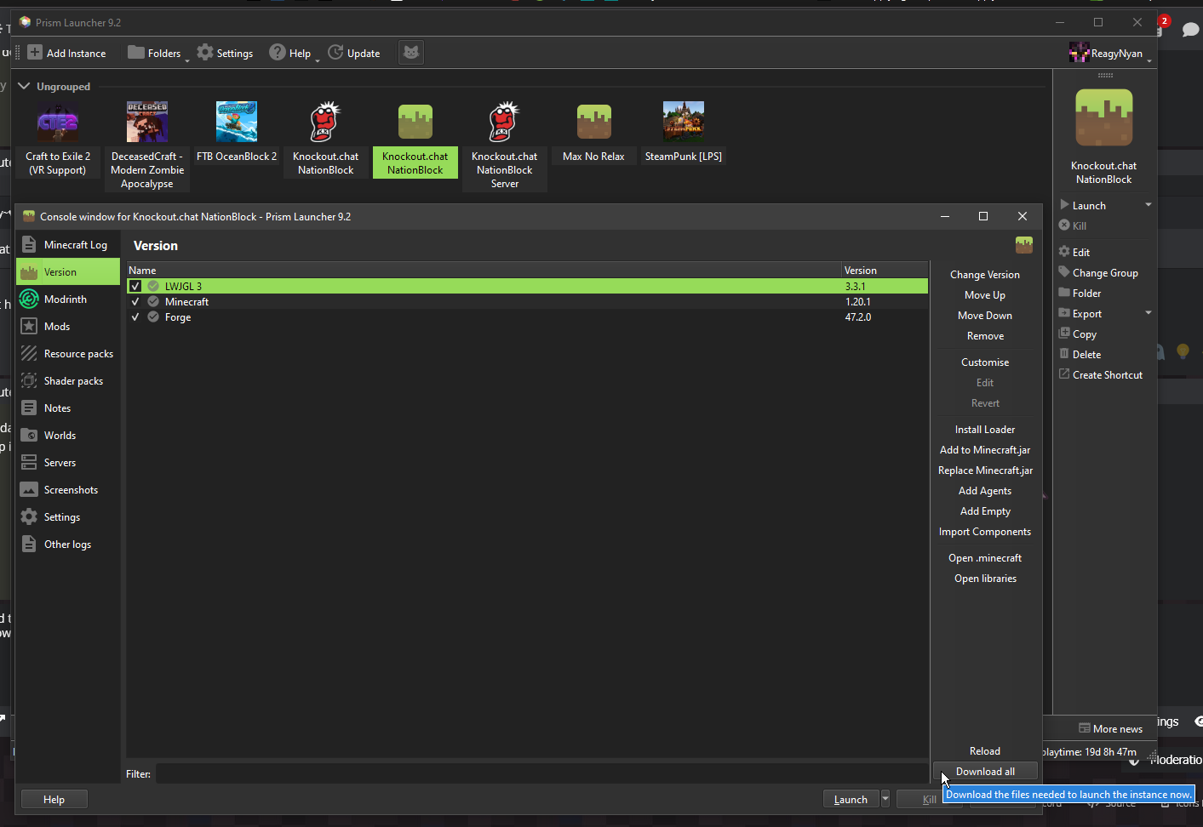The width and height of the screenshot is (1203, 827).
Task: Open the Help toolbar menu
Action: click(294, 53)
